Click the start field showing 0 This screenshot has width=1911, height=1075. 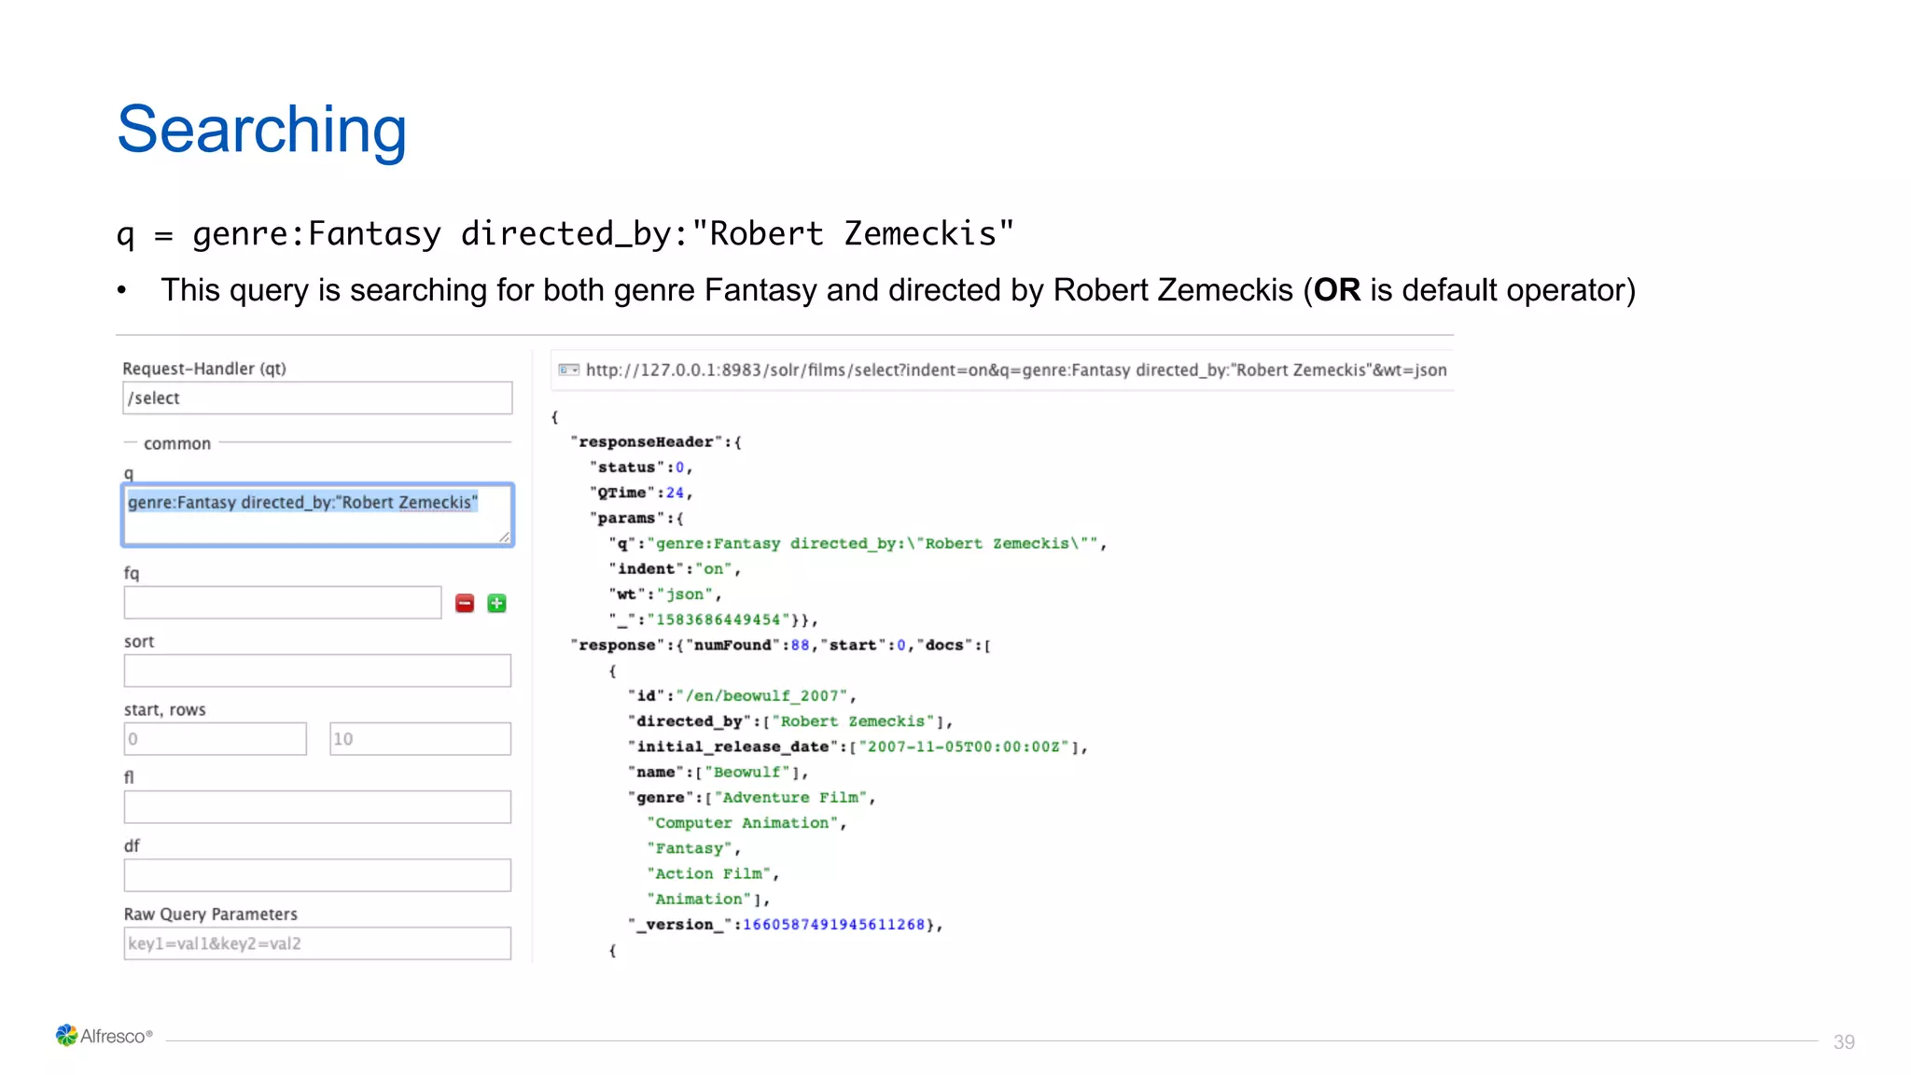215,739
